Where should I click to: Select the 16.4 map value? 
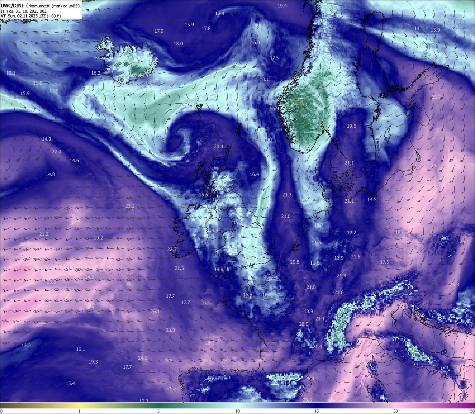click(254, 174)
